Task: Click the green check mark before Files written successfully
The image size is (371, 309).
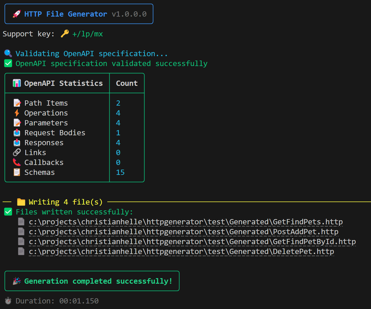Action: 8,212
